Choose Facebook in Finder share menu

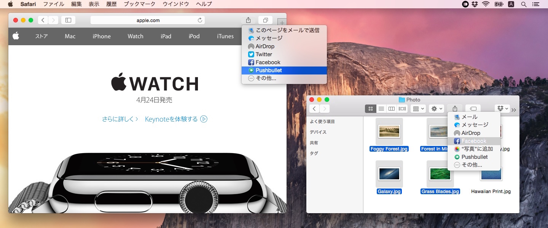coord(474,141)
